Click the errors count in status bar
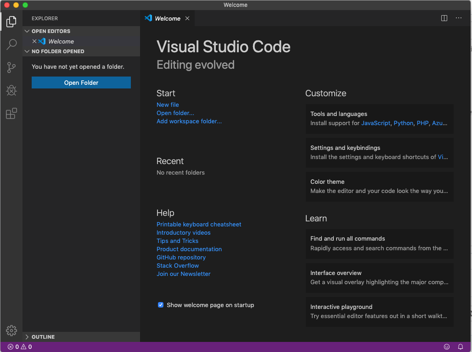Image resolution: width=472 pixels, height=352 pixels. 13,346
